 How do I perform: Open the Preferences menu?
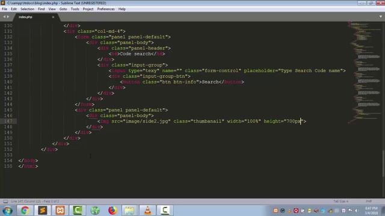tap(106, 9)
